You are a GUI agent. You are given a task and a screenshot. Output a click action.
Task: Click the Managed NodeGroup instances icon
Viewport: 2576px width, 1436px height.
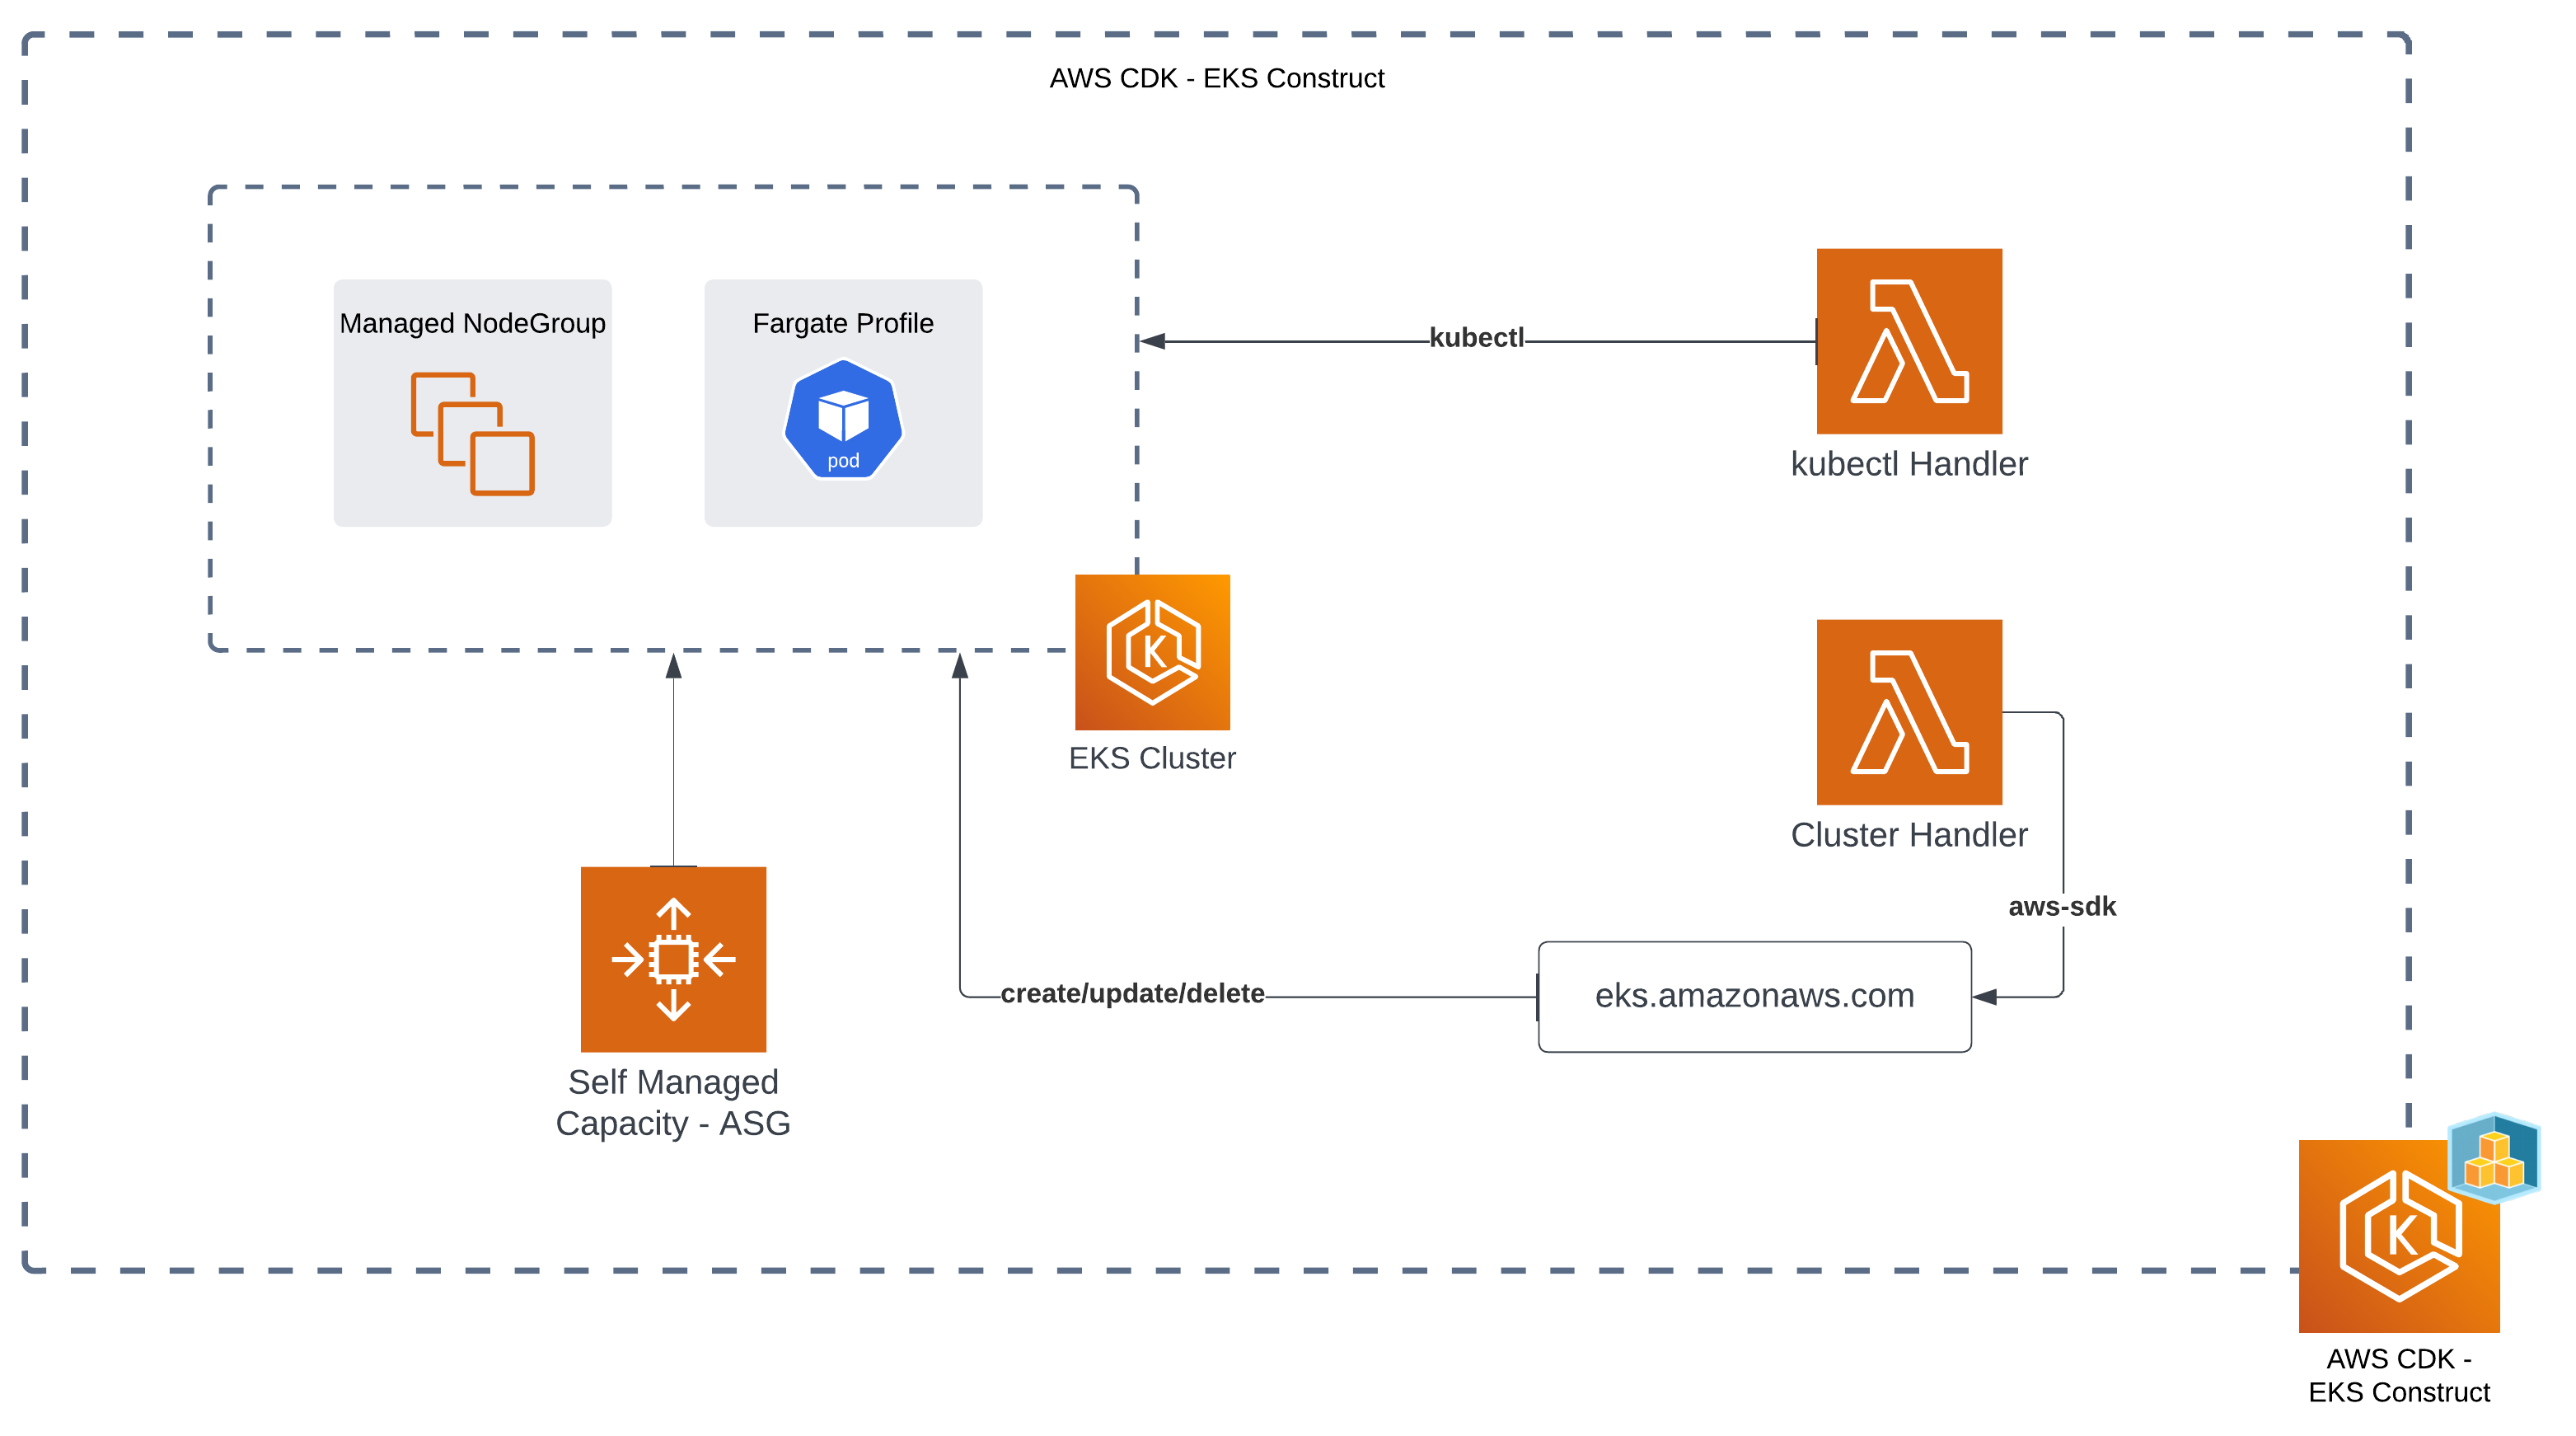(472, 434)
